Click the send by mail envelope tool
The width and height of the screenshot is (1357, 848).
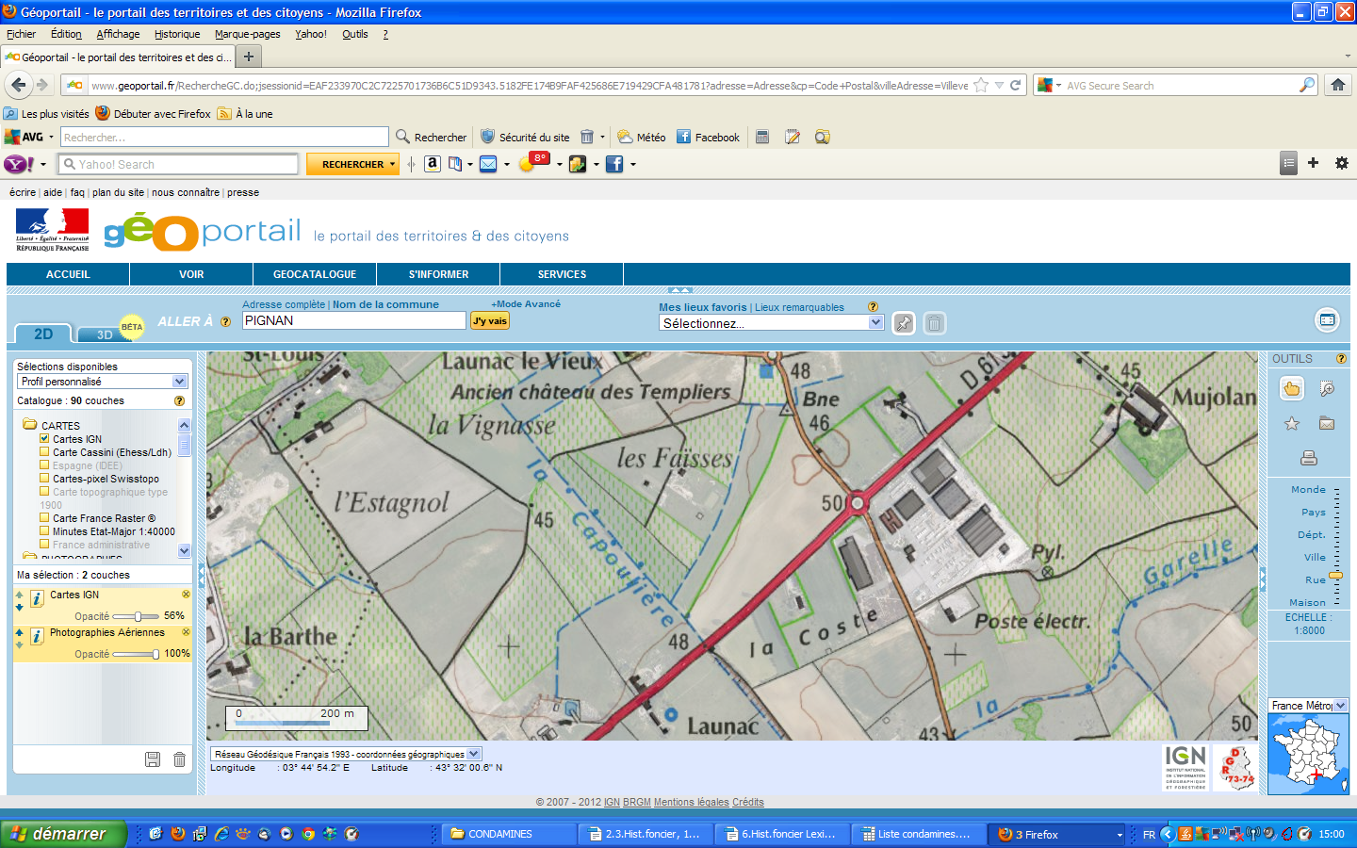point(1327,424)
